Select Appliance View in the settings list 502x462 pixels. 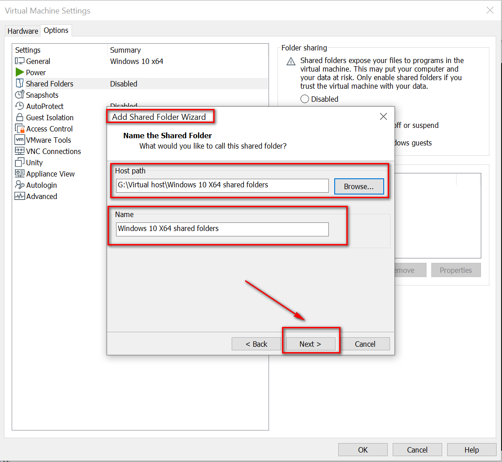coord(50,174)
